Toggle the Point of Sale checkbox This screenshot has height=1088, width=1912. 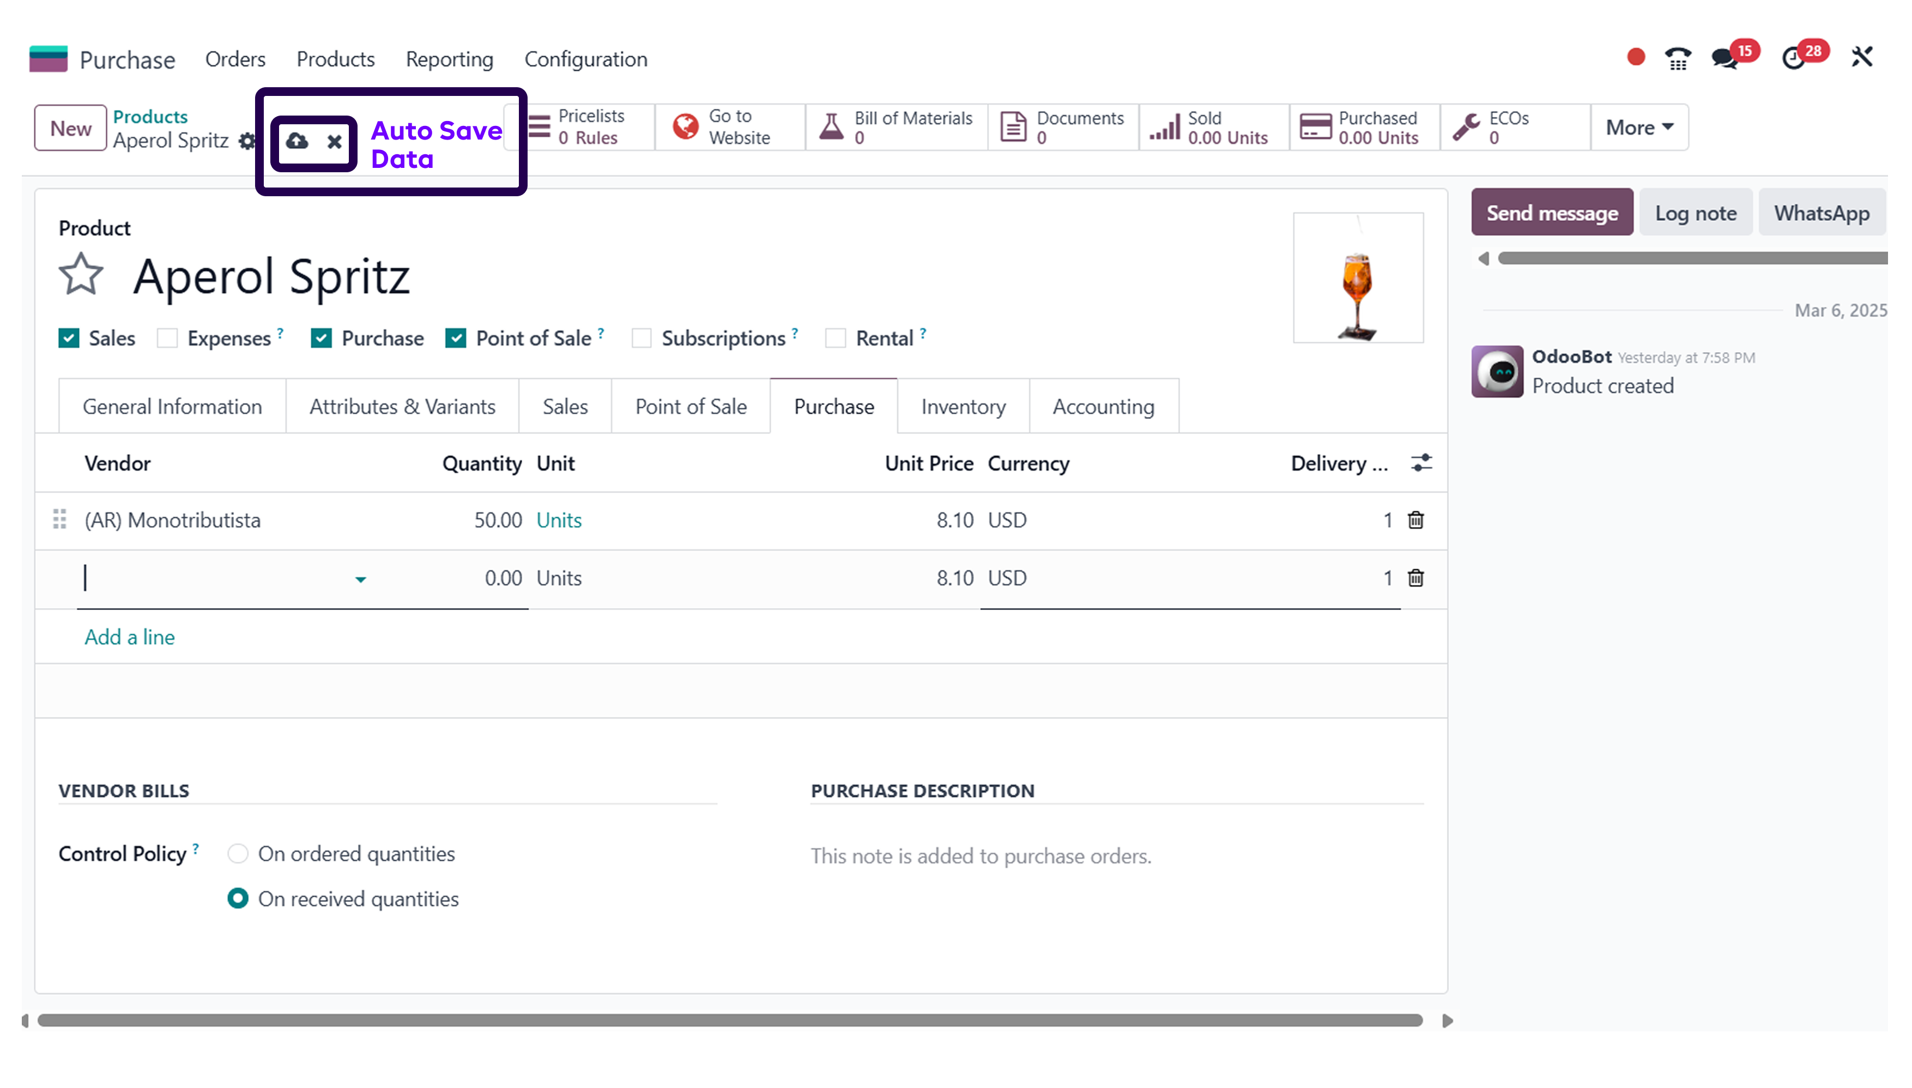pyautogui.click(x=456, y=339)
